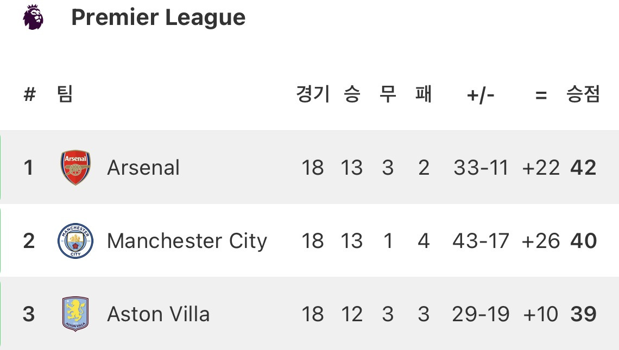Tap the Aston Villa club crest
The image size is (619, 350).
click(x=75, y=314)
